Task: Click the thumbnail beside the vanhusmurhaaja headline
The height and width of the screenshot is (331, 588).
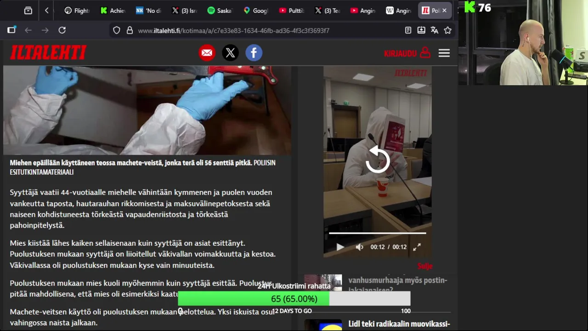Action: (x=323, y=283)
